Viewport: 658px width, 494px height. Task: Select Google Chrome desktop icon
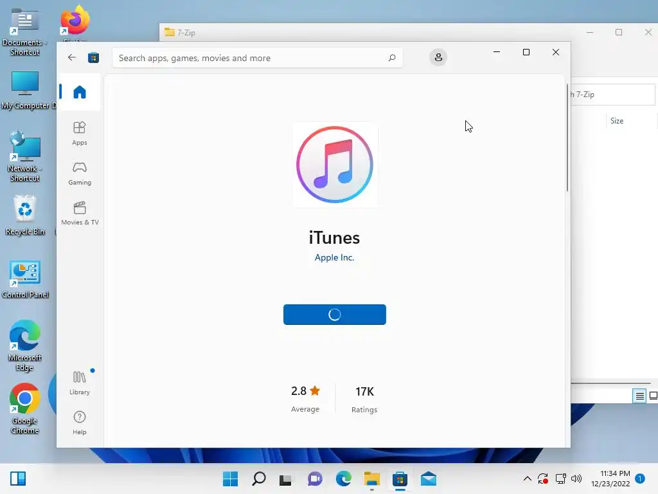(x=25, y=408)
